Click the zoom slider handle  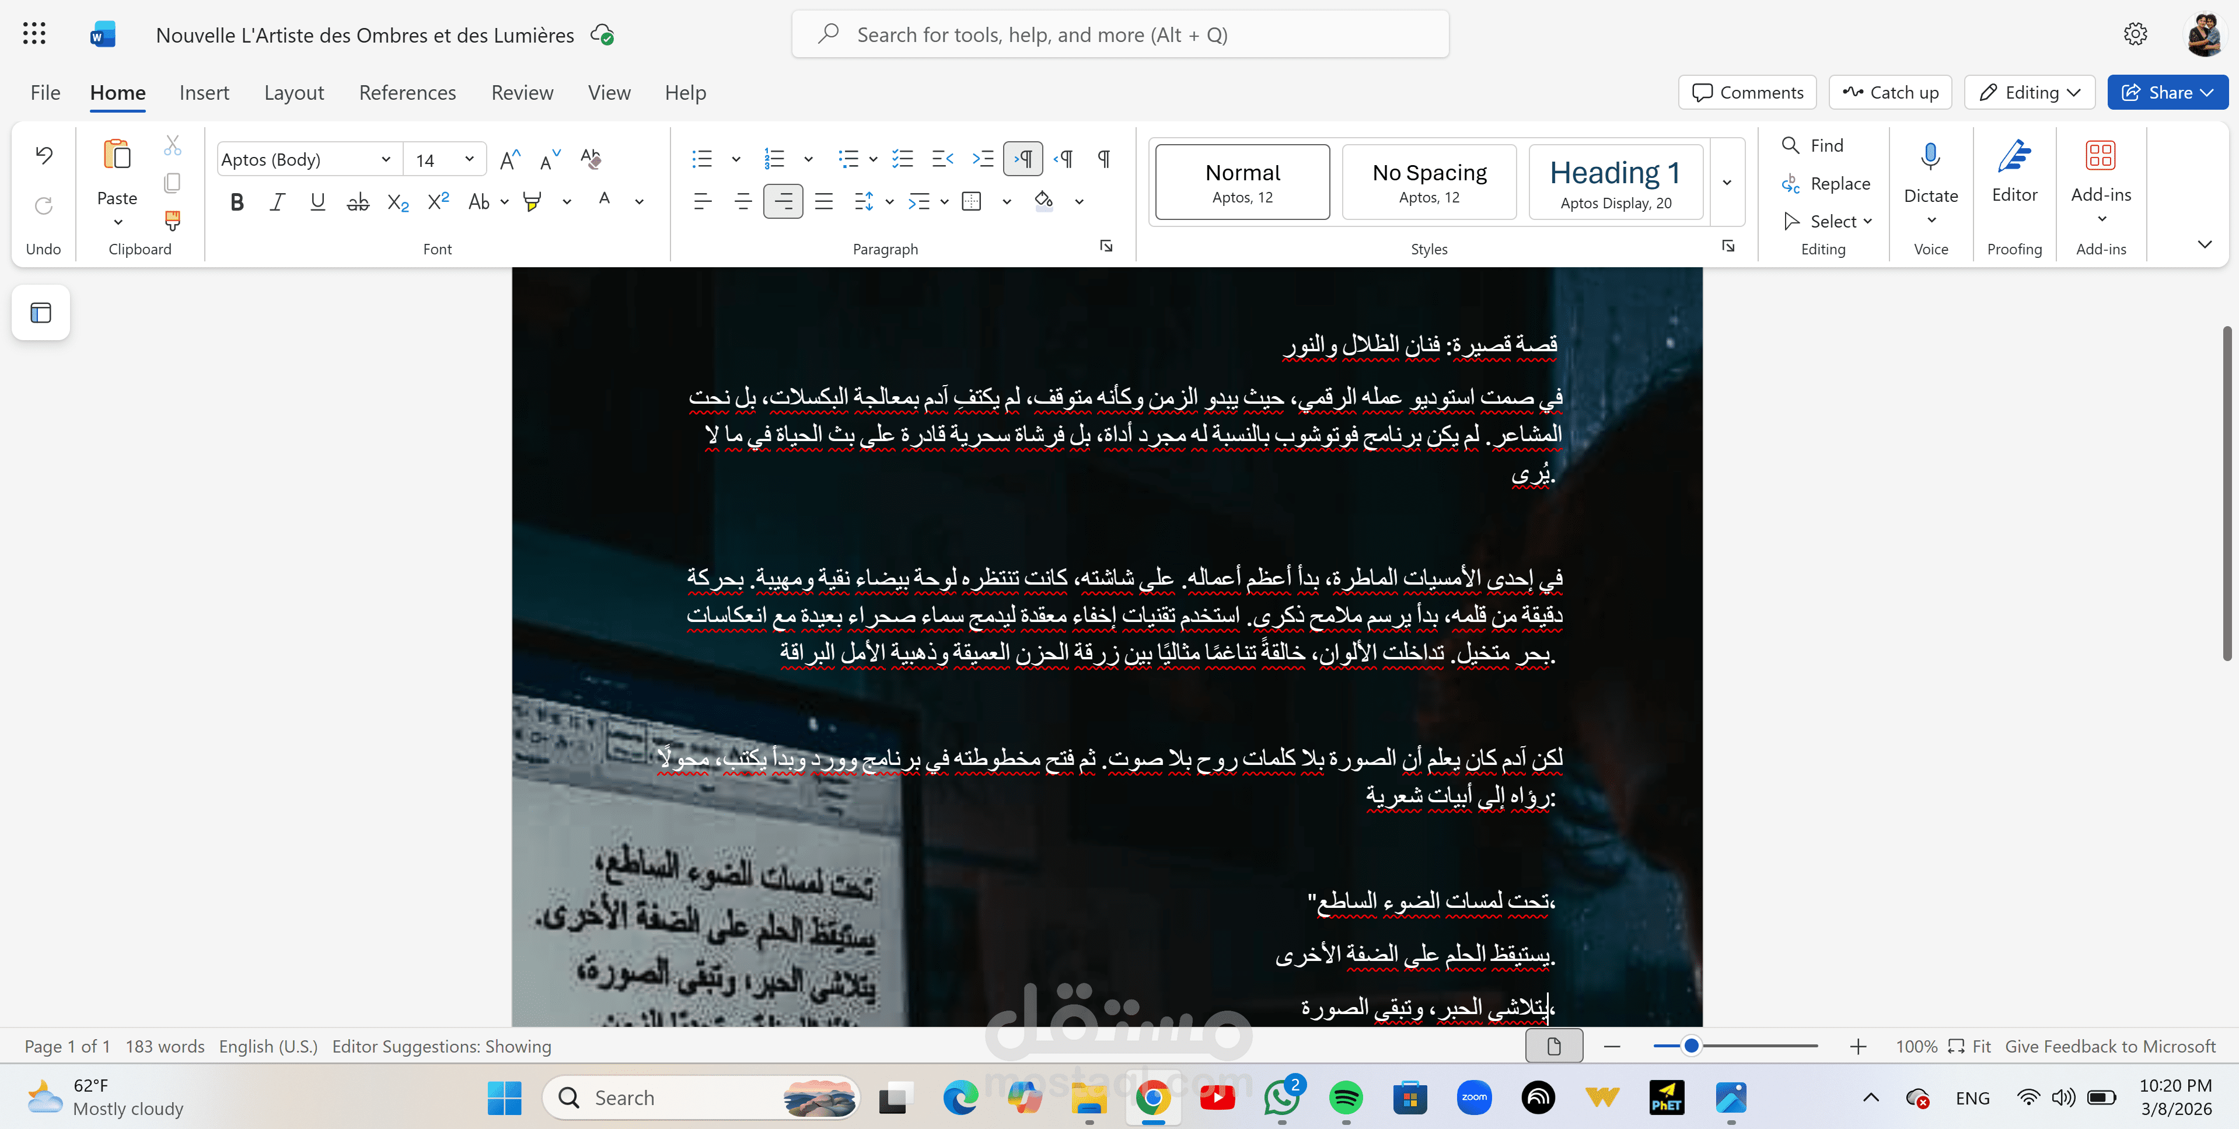[1690, 1046]
